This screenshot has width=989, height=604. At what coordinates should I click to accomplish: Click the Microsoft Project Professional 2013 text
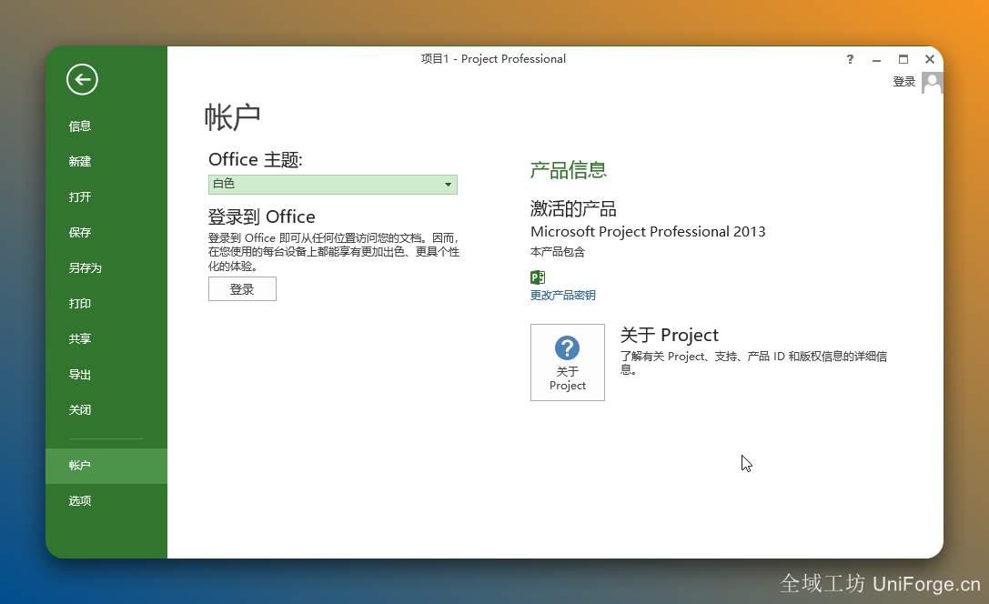pyautogui.click(x=648, y=231)
